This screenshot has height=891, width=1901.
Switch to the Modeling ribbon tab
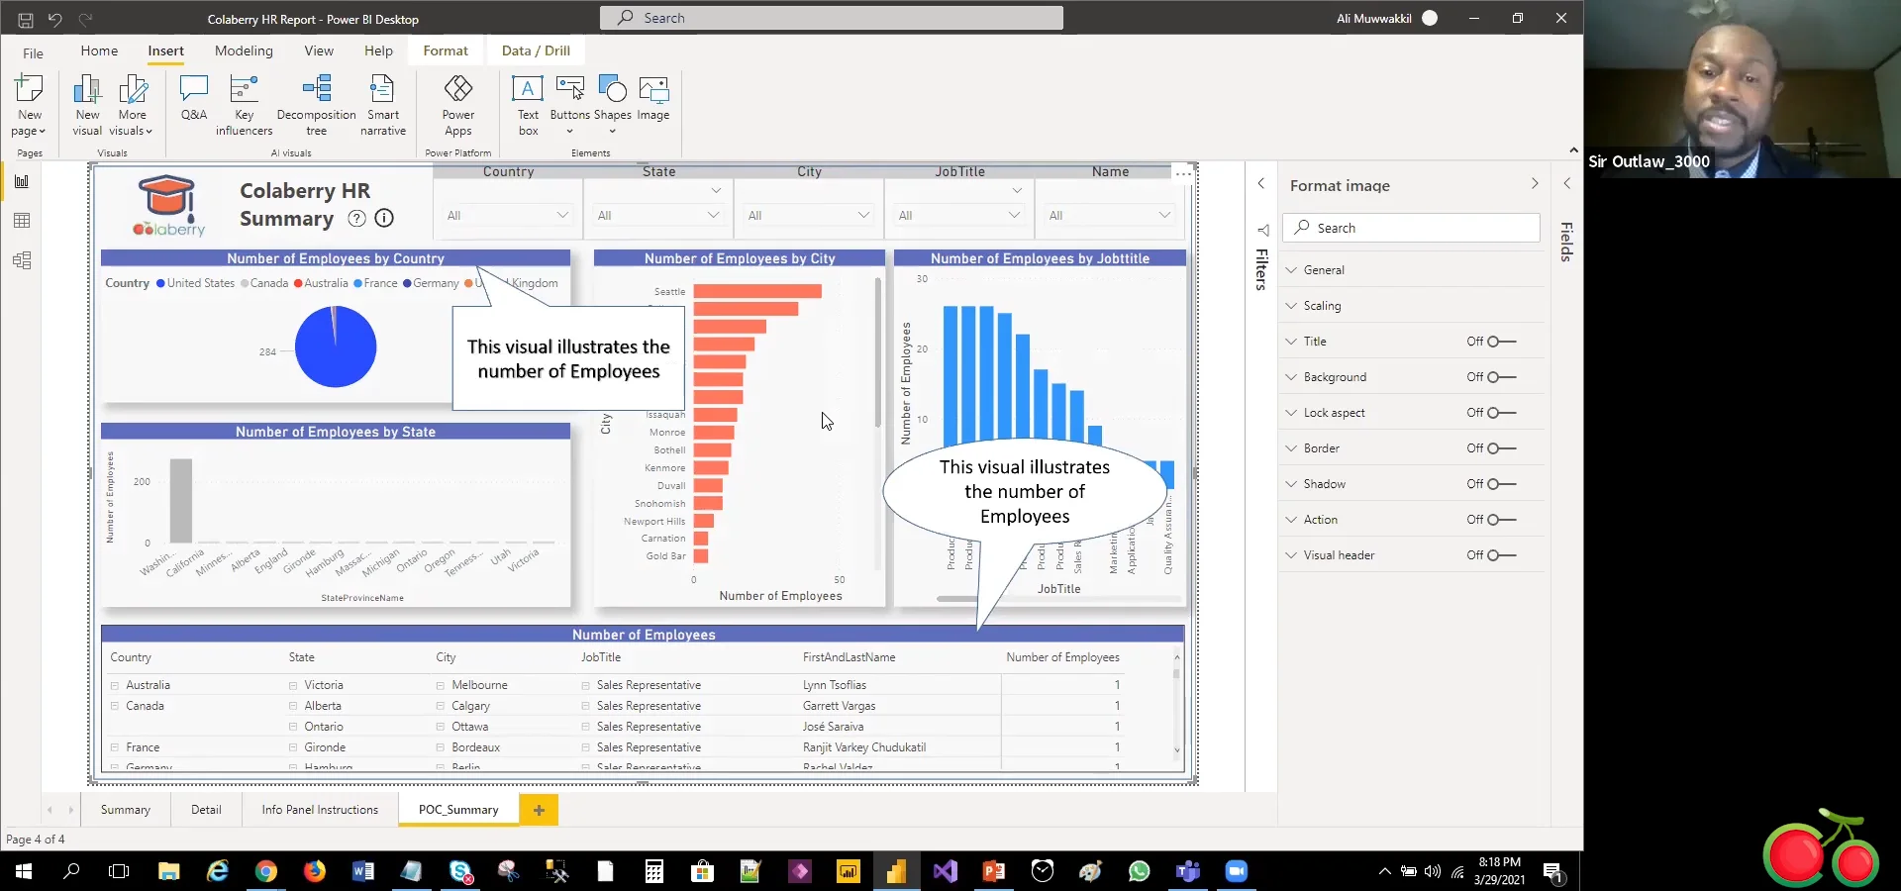click(244, 50)
